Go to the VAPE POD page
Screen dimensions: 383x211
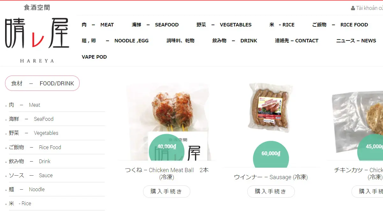[x=94, y=57]
